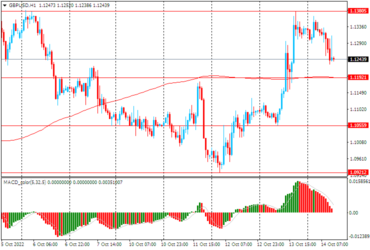Click the MACD value 0.00351007
This screenshot has width=370, height=250.
(110, 182)
